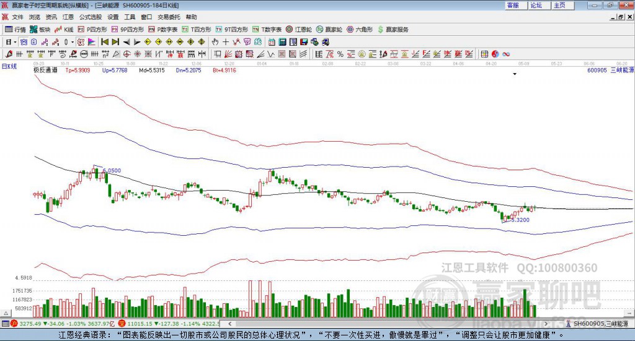Open the 交易委托 menu
This screenshot has height=341, width=635.
169,17
